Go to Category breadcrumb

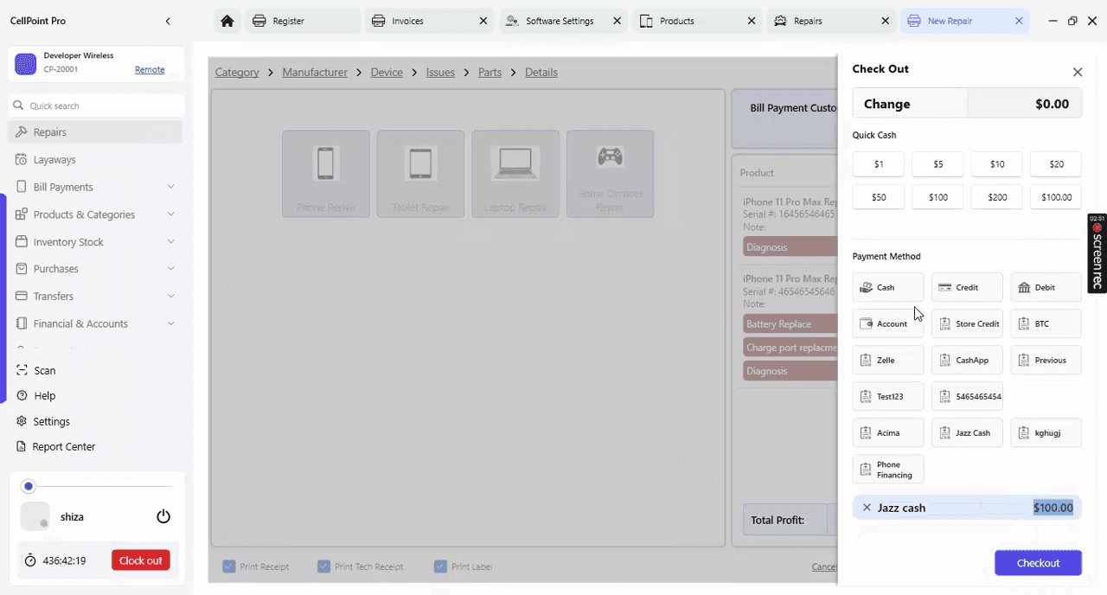[x=237, y=72]
